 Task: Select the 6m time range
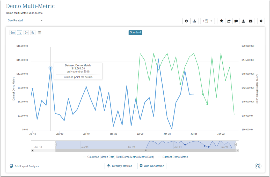(13, 33)
